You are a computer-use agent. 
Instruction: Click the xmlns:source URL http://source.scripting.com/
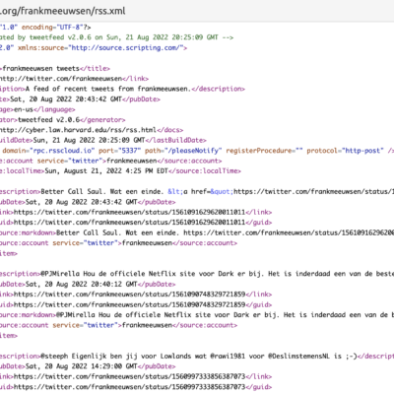click(x=126, y=48)
